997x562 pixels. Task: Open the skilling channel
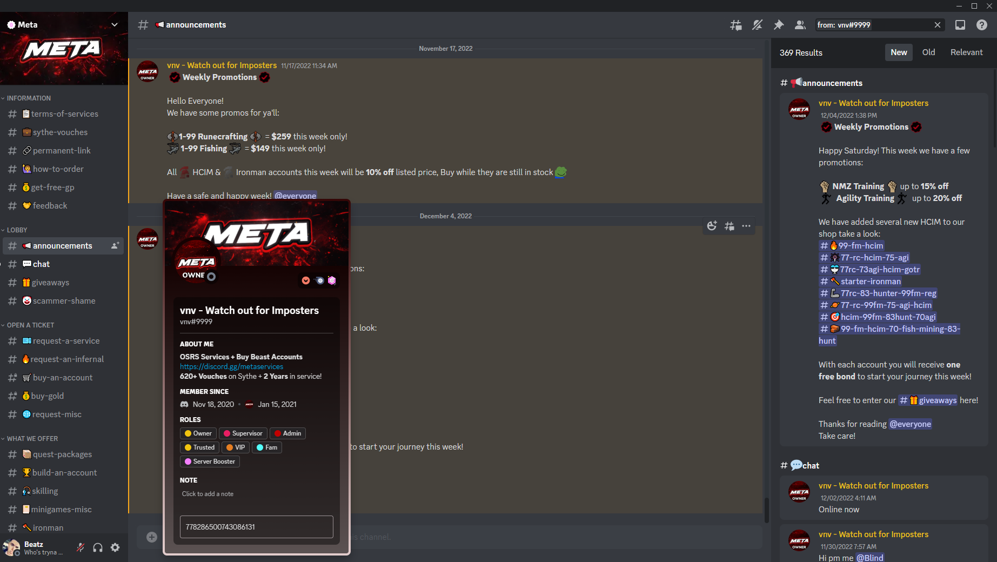click(64, 491)
